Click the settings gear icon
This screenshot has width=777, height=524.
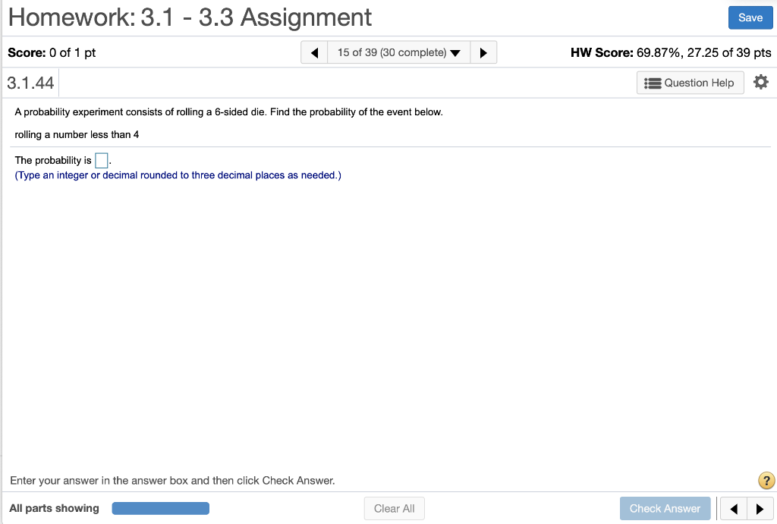761,82
